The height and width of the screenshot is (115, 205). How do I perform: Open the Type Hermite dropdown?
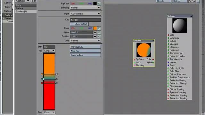[85, 41]
